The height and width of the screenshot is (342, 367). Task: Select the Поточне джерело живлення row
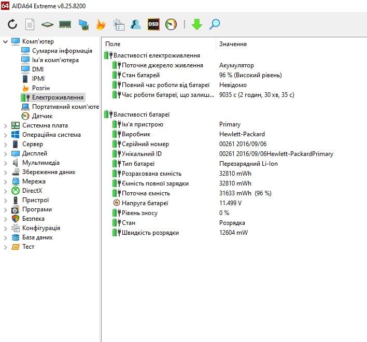click(183, 65)
